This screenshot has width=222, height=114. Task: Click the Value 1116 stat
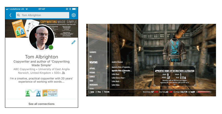click(x=181, y=78)
